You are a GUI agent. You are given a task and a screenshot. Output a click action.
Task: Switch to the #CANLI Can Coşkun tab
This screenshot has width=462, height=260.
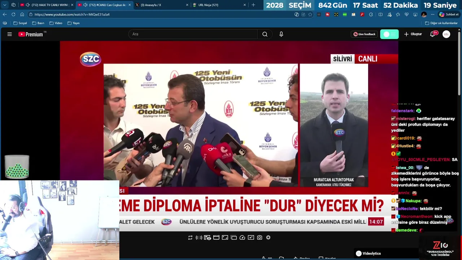[104, 5]
